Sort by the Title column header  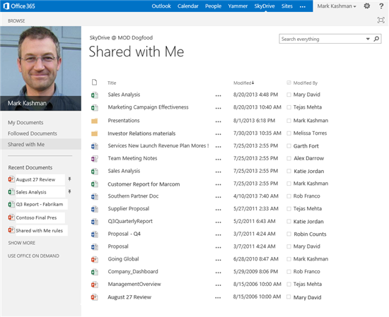tap(112, 83)
